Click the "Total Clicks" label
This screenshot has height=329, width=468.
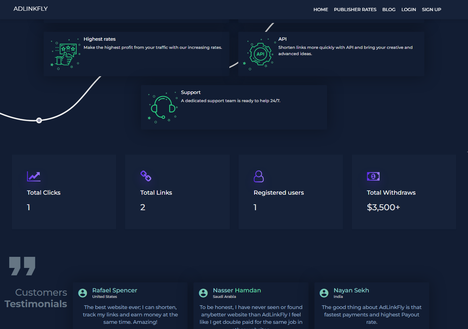(x=44, y=193)
